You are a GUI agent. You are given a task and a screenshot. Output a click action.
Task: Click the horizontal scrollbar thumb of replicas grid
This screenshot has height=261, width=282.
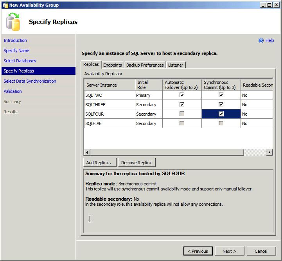(167, 152)
